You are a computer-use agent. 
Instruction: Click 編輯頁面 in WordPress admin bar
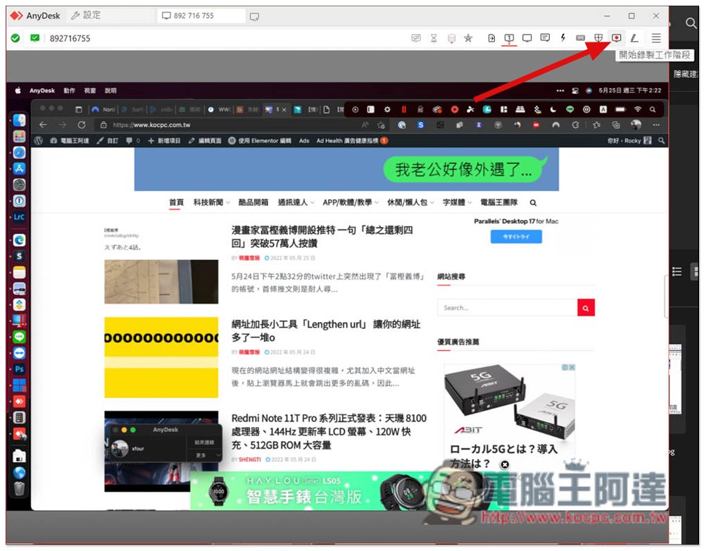(x=205, y=141)
